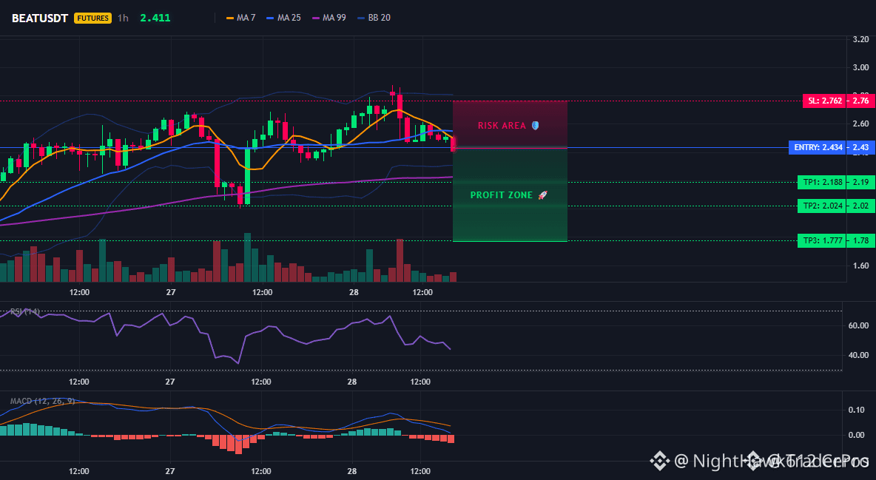Click the red 2.76 price axis tag
The image size is (876, 480).
coord(860,101)
